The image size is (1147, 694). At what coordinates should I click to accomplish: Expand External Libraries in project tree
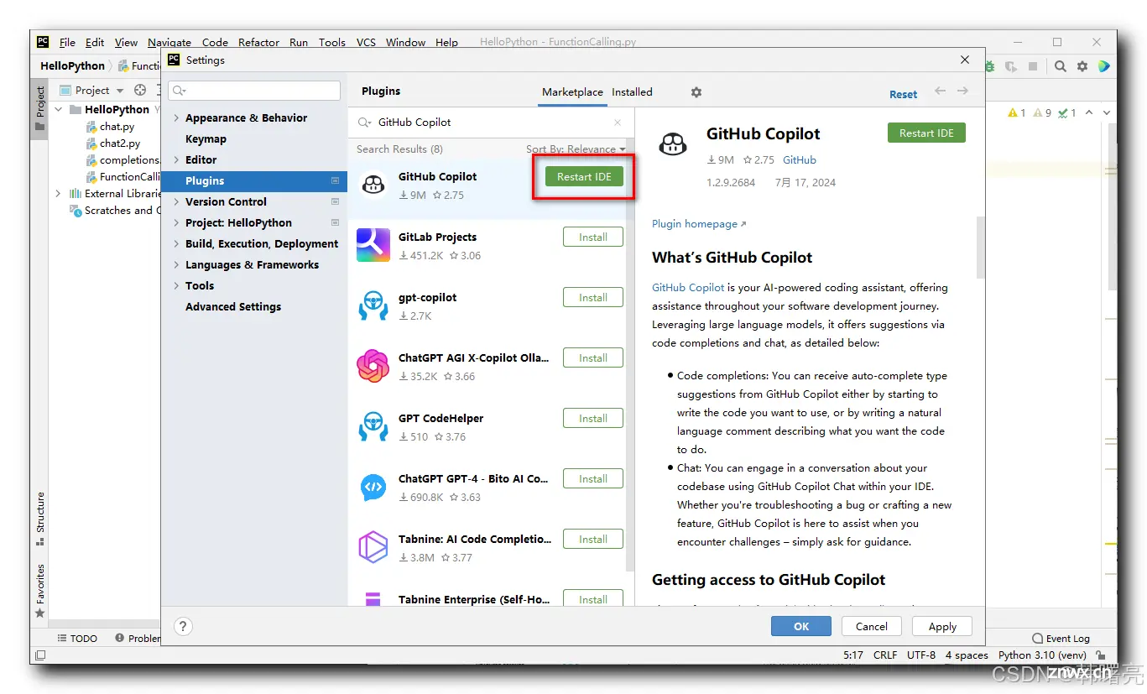pyautogui.click(x=58, y=194)
